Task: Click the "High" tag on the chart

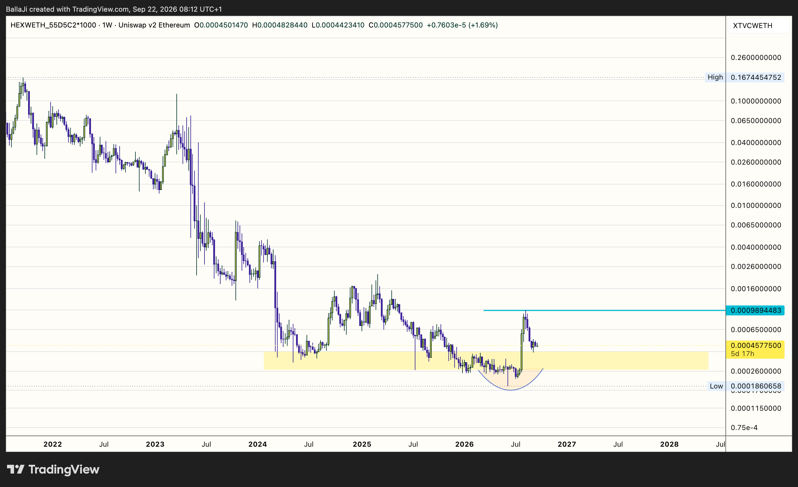Action: 715,77
